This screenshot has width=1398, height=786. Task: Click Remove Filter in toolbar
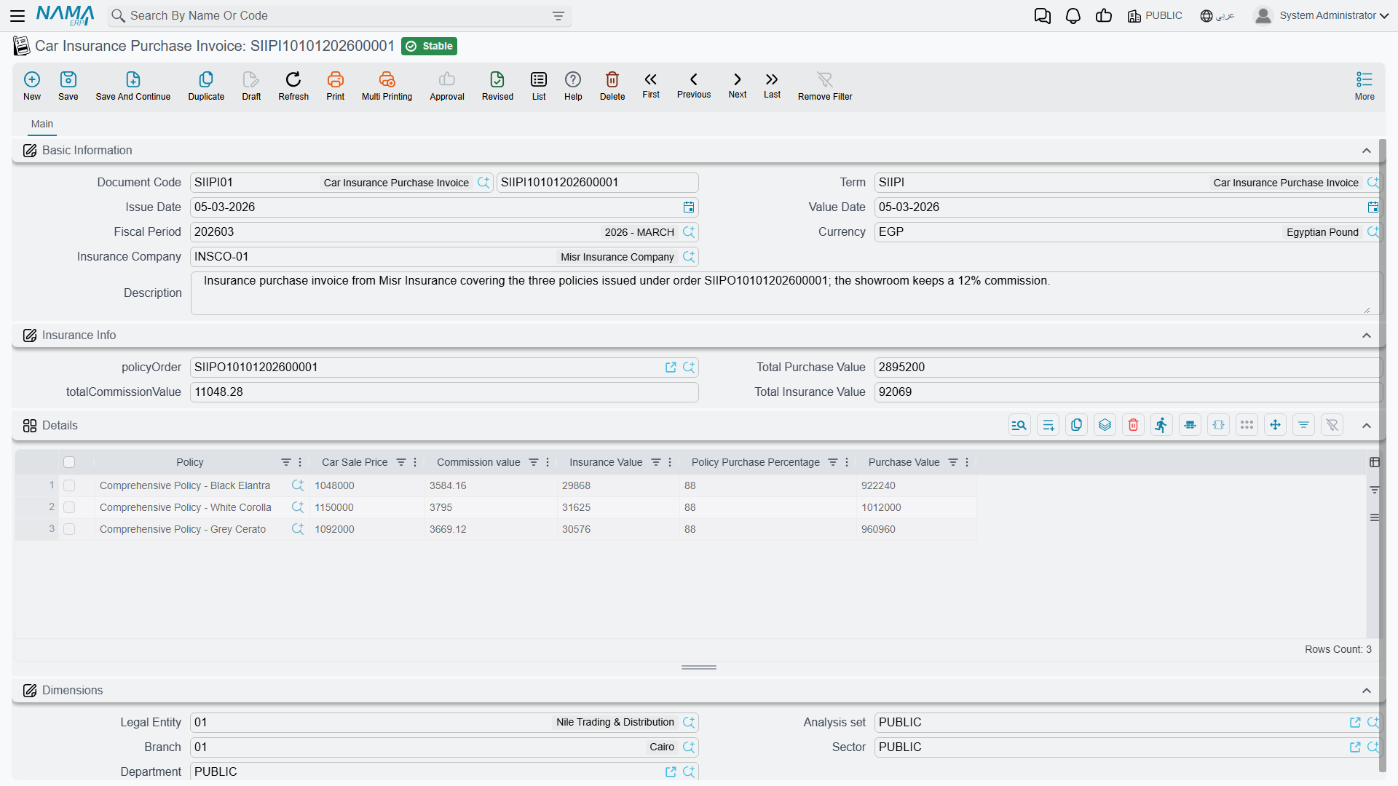(x=825, y=86)
